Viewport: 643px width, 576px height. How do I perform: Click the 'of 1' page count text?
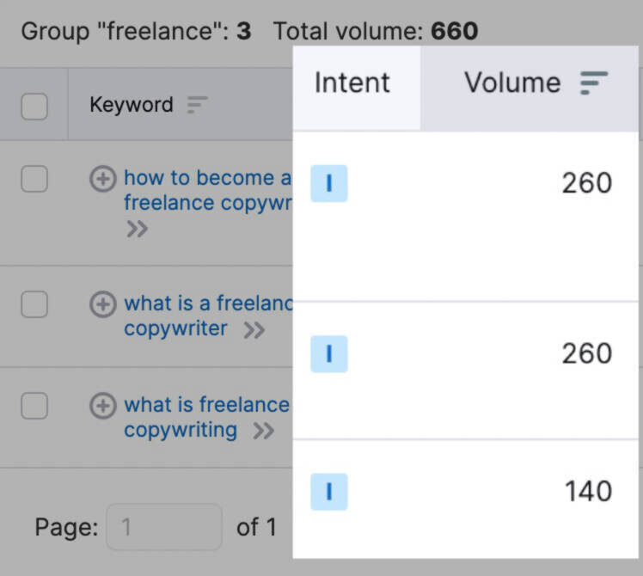coord(256,527)
